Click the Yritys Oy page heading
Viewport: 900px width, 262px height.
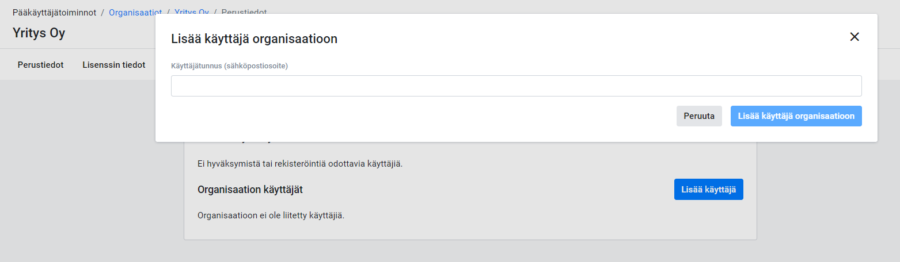pos(39,33)
